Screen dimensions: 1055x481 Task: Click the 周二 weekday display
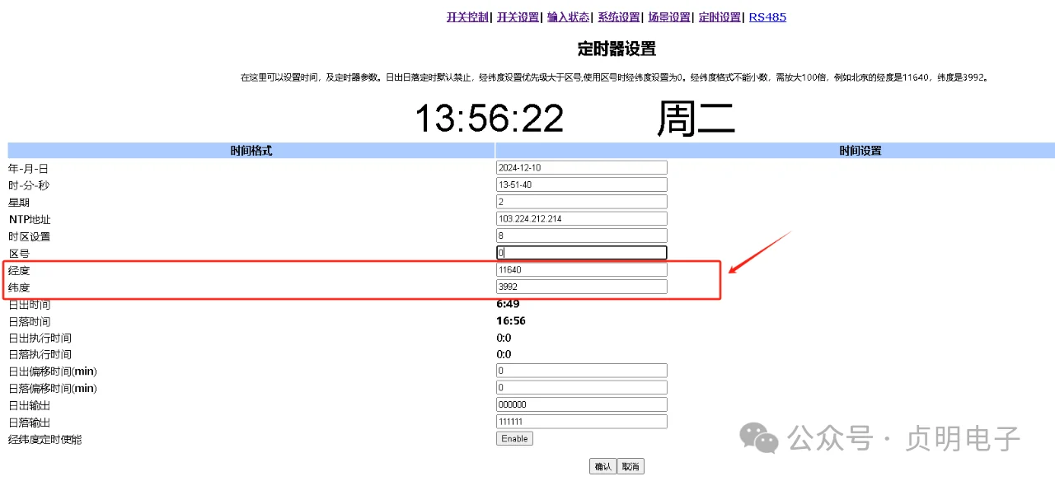point(696,119)
